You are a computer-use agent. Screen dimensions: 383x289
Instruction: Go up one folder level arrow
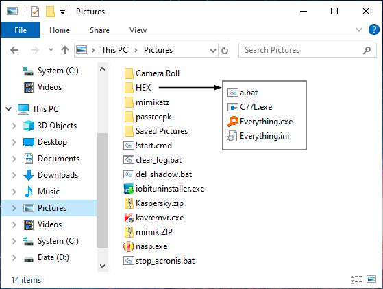[x=65, y=50]
